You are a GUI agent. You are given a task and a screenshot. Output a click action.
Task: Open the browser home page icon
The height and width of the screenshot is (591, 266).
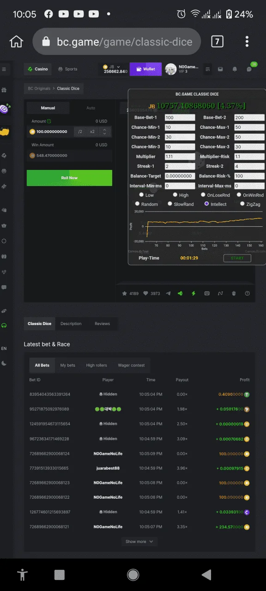click(x=16, y=42)
